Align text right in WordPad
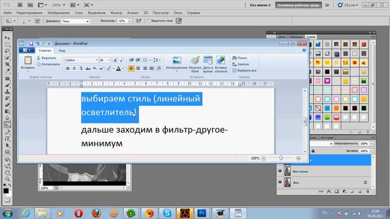390x219 pixels. (x=145, y=68)
